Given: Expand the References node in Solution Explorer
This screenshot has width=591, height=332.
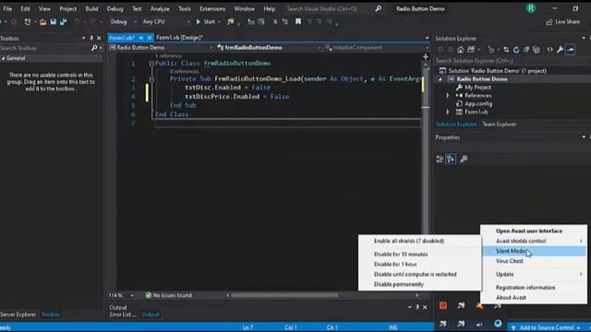Looking at the screenshot, I should point(447,96).
